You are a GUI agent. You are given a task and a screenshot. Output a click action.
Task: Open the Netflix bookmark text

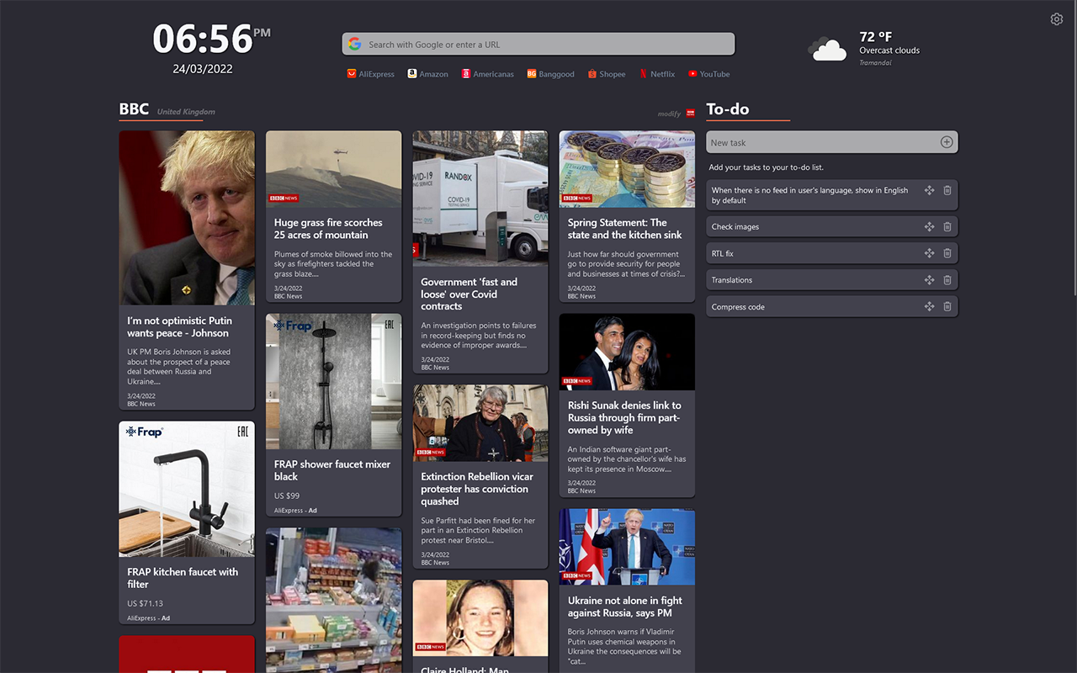(663, 74)
